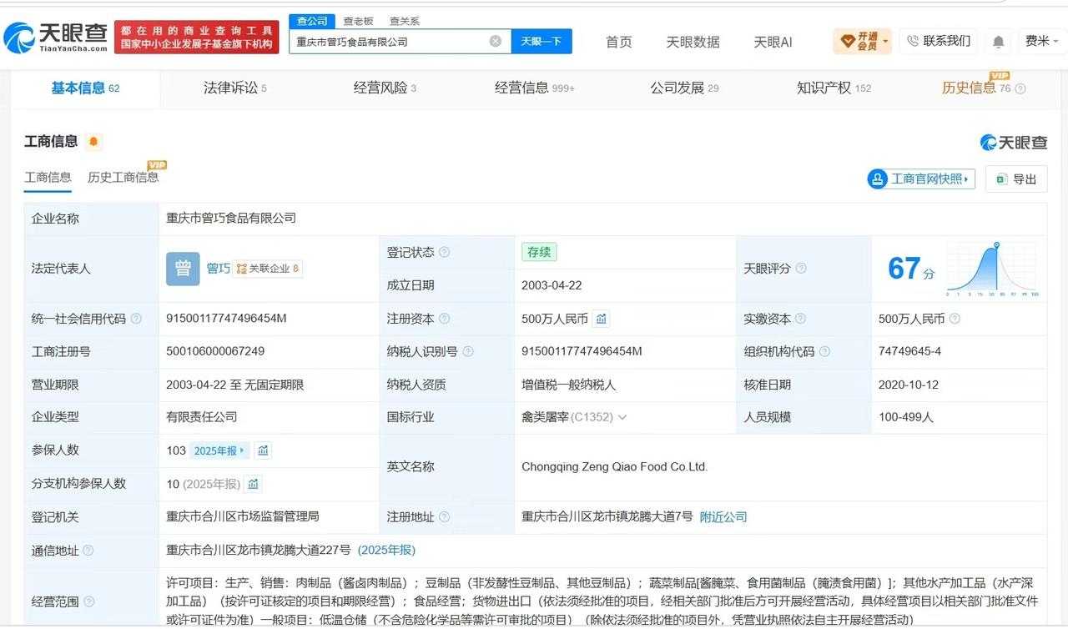Click the 曾 avatar of the legal representative
The height and width of the screenshot is (629, 1068).
(x=183, y=269)
